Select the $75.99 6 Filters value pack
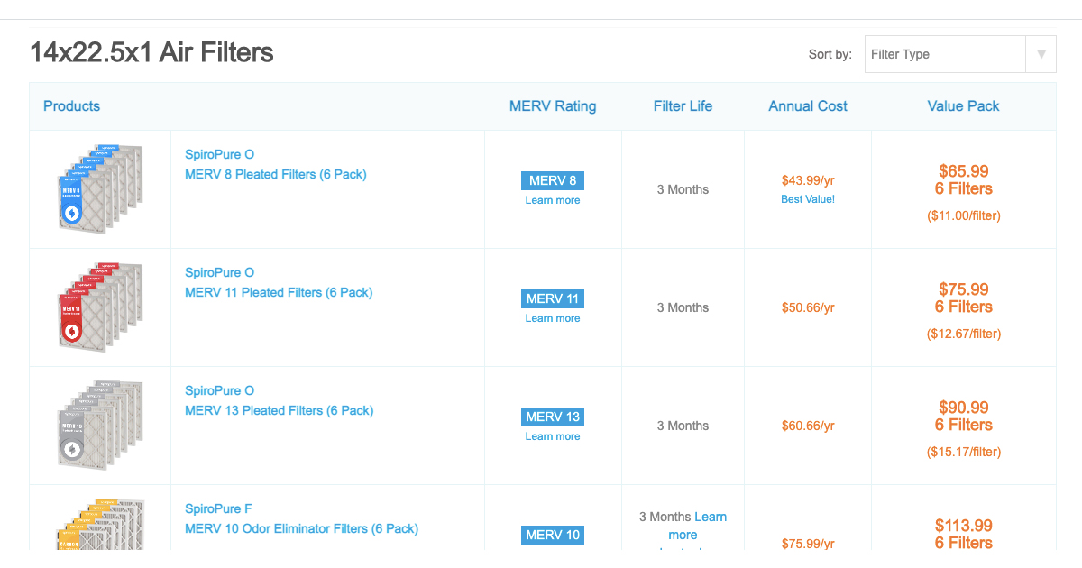The height and width of the screenshot is (568, 1082). pos(964,298)
